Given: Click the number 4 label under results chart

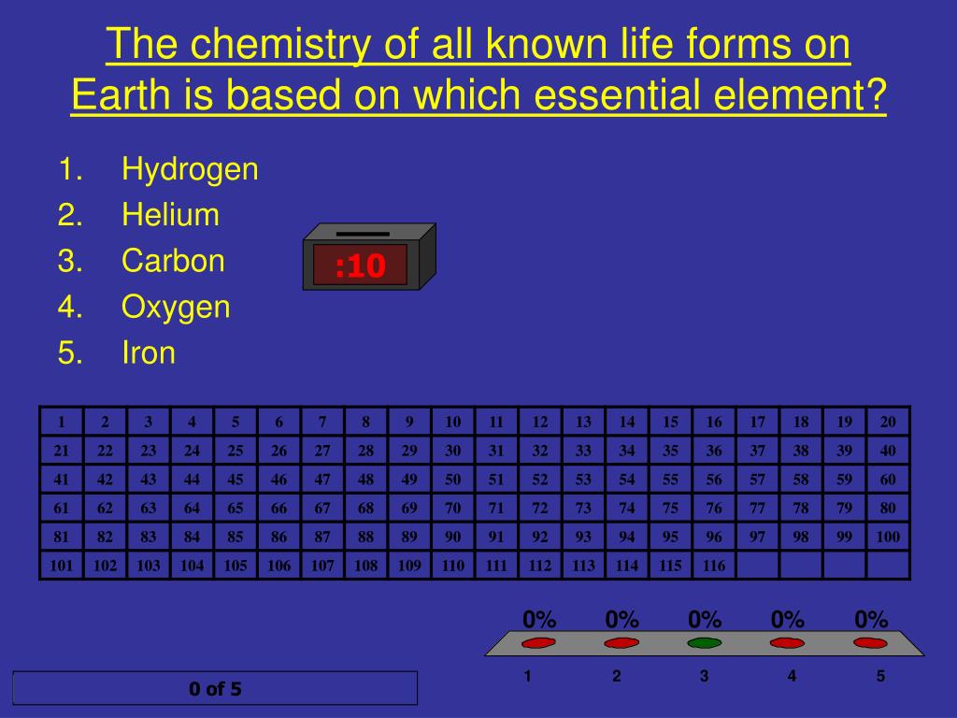Looking at the screenshot, I should [792, 676].
